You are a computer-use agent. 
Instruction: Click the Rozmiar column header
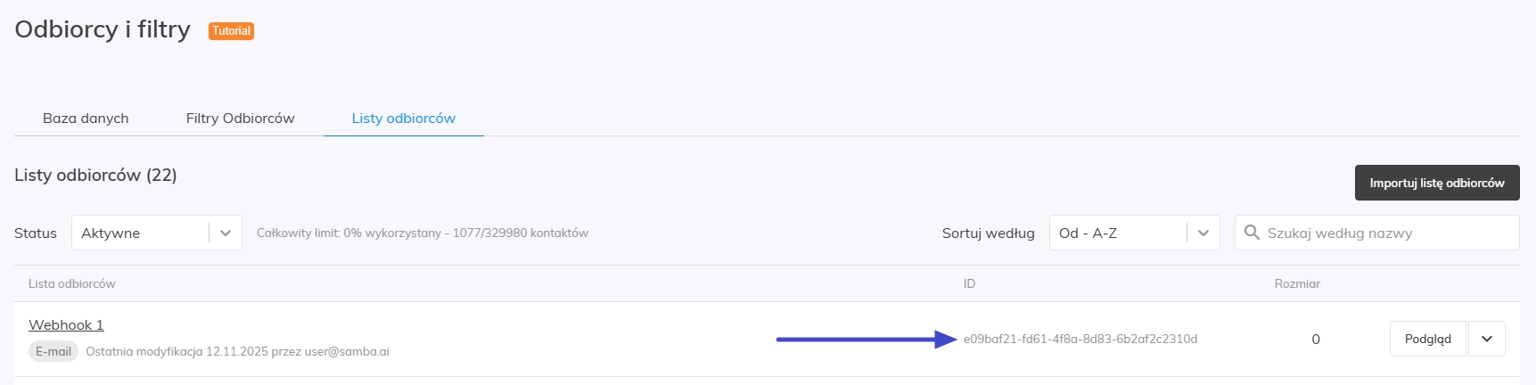pos(1296,284)
